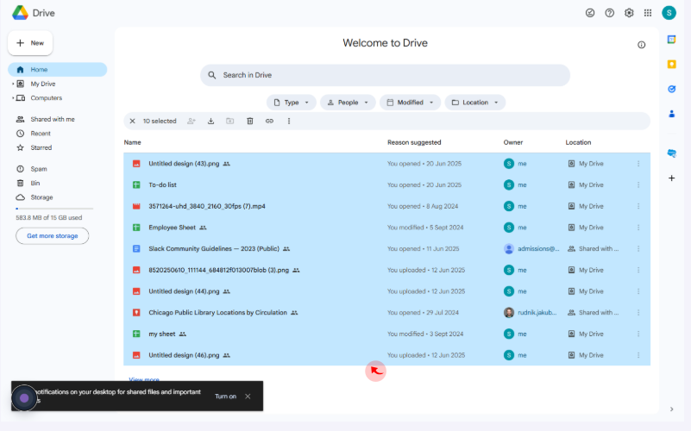The height and width of the screenshot is (431, 691).
Task: Open the Settings gear icon
Action: tap(629, 13)
